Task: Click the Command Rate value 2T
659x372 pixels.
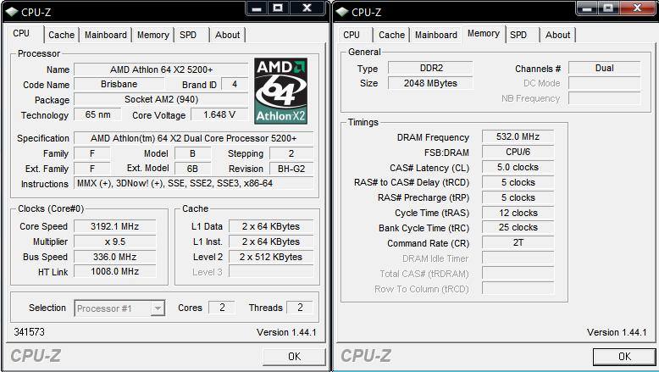Action: [518, 242]
